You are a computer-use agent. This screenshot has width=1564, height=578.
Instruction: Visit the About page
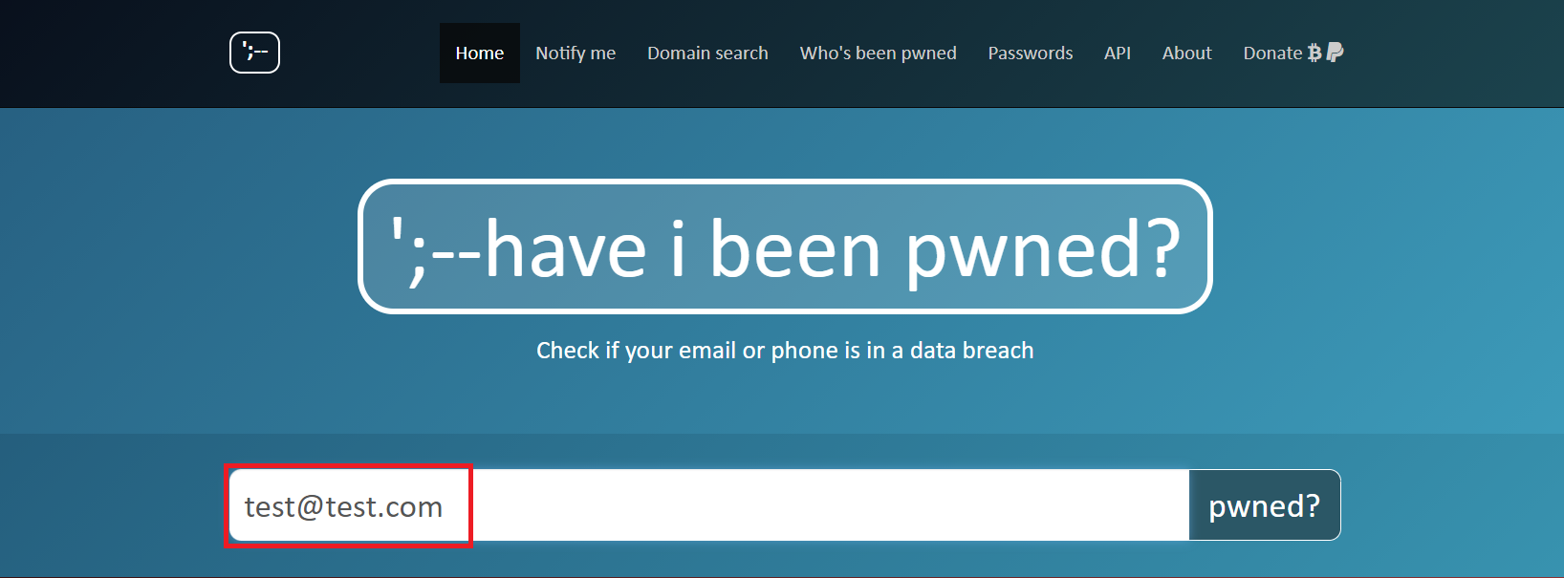click(x=1186, y=54)
